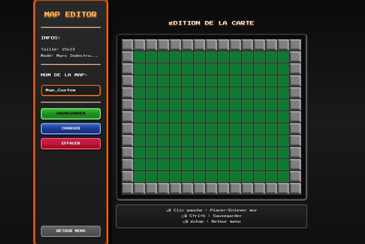
Task: Place a wall on the top-right green tile
Action: point(283,57)
